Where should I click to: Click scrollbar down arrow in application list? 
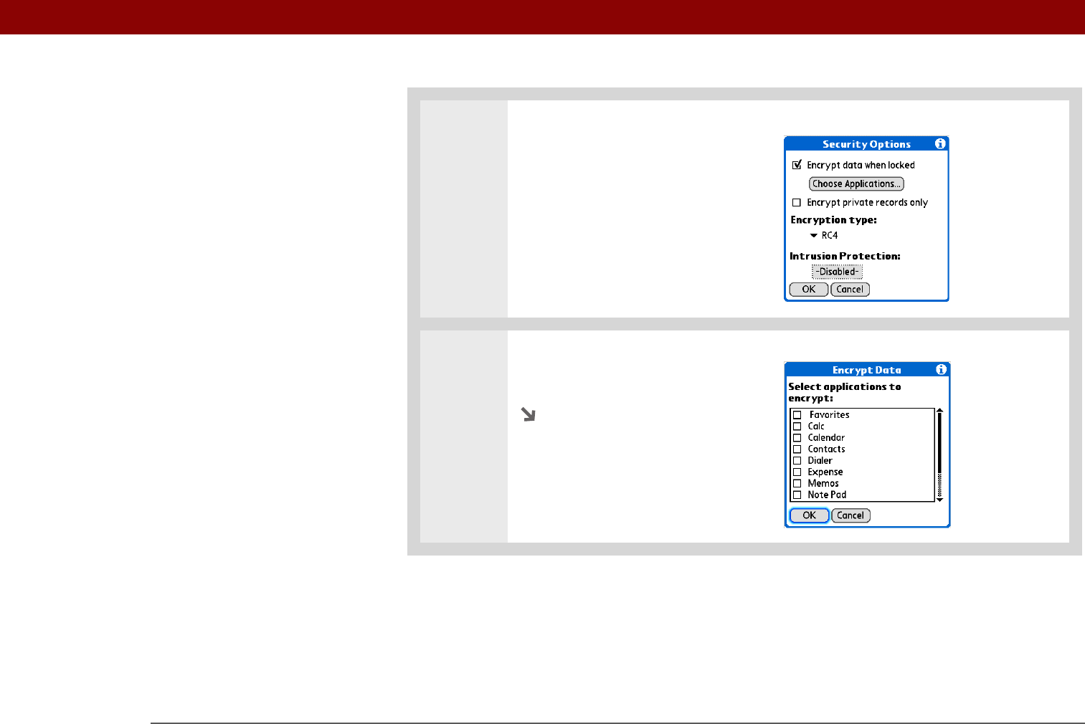click(x=939, y=500)
